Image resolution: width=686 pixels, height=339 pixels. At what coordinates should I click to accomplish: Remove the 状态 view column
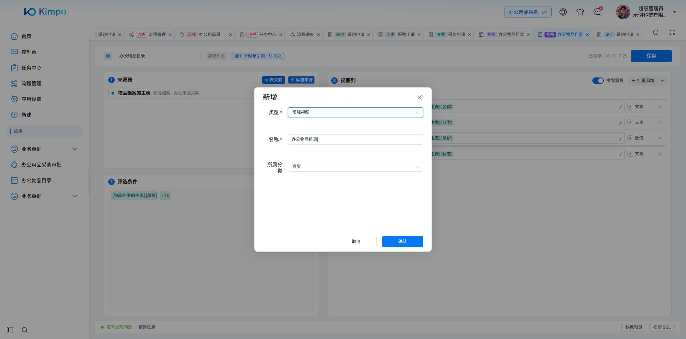tap(660, 154)
